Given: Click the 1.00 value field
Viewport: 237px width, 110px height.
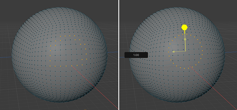Looking at the screenshot, I should pyautogui.click(x=136, y=55).
